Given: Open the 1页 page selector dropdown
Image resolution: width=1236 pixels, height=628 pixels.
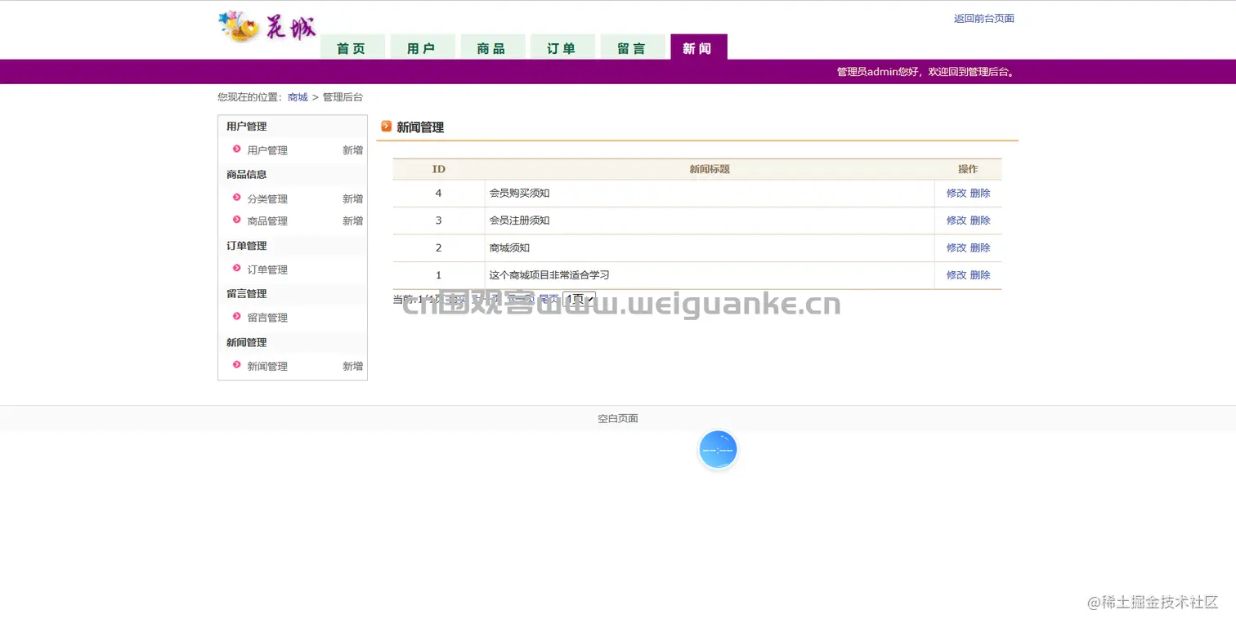Looking at the screenshot, I should coord(579,300).
